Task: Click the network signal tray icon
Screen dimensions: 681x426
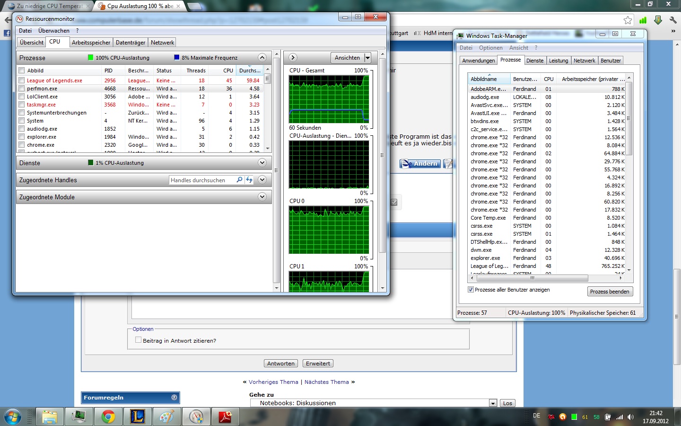Action: (620, 417)
